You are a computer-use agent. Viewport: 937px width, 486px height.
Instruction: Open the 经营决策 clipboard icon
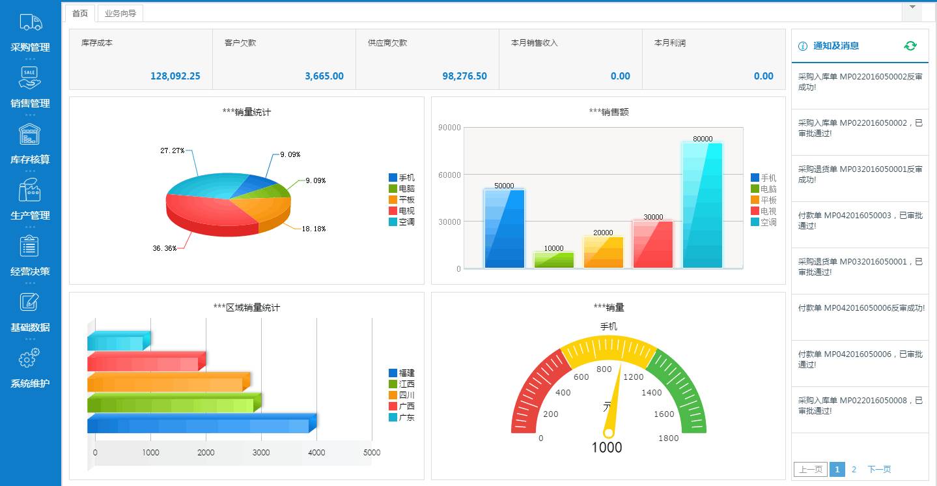[x=30, y=246]
